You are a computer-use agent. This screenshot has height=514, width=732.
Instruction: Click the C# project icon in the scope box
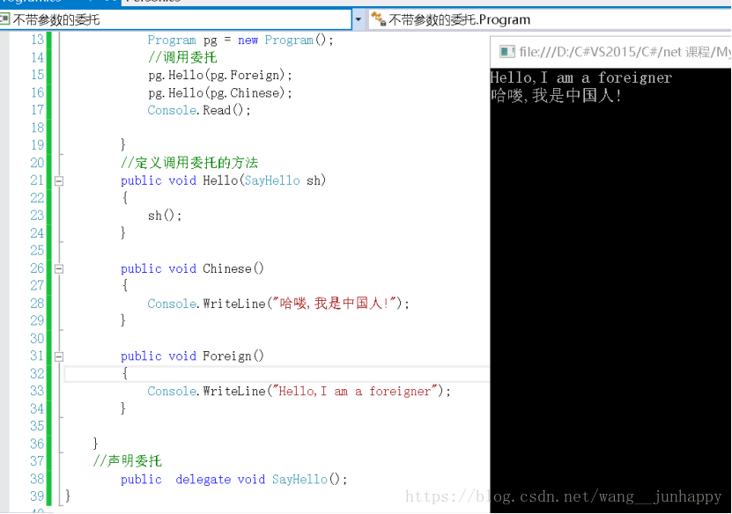pyautogui.click(x=4, y=19)
